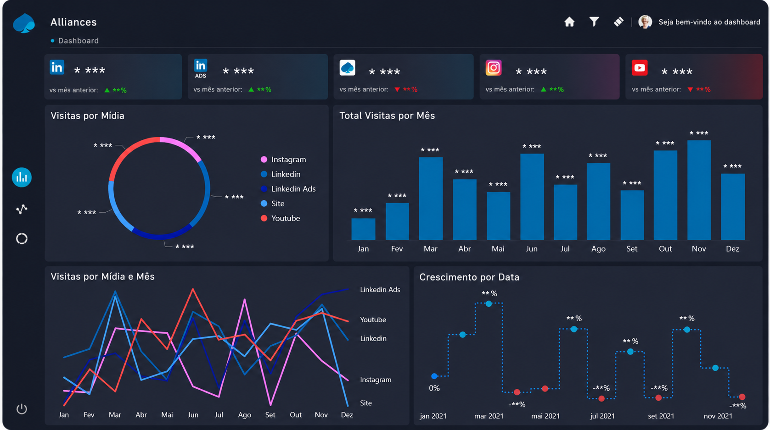Click the Nov bar in monthly chart
The image size is (770, 430).
click(699, 190)
